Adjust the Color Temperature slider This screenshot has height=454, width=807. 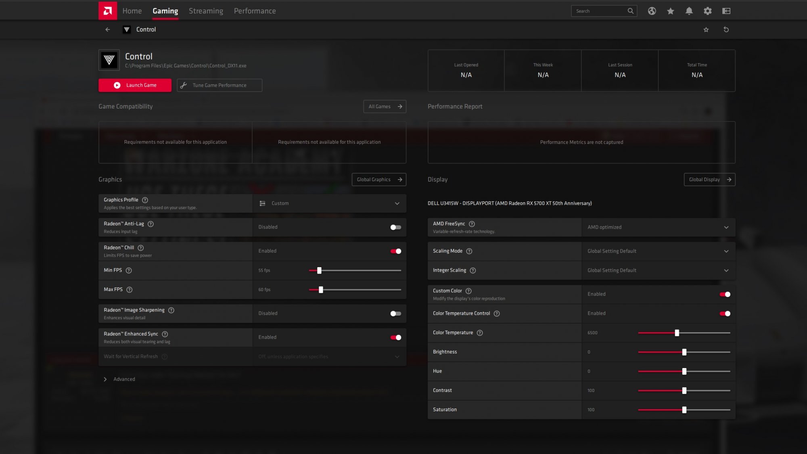click(684, 333)
